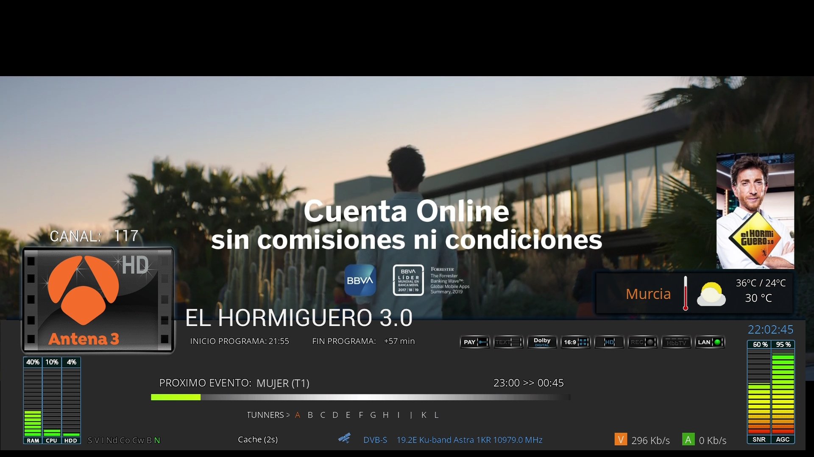The image size is (814, 457).
Task: Click the HD resolution indicator icon
Action: pyautogui.click(x=609, y=342)
